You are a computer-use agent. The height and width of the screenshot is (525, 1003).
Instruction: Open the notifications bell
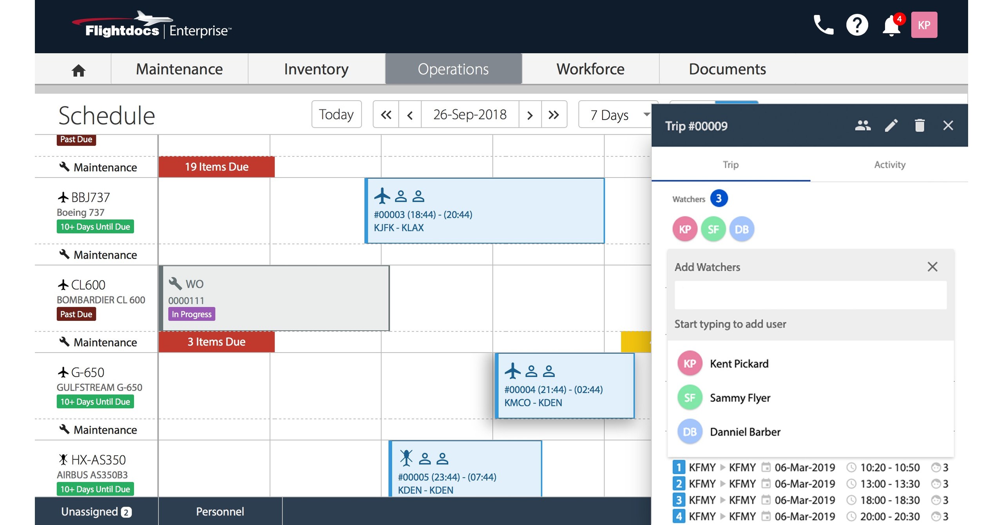pos(891,26)
